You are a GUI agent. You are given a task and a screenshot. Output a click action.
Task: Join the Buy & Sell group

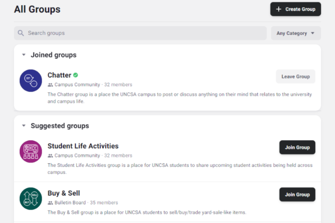coord(297,195)
